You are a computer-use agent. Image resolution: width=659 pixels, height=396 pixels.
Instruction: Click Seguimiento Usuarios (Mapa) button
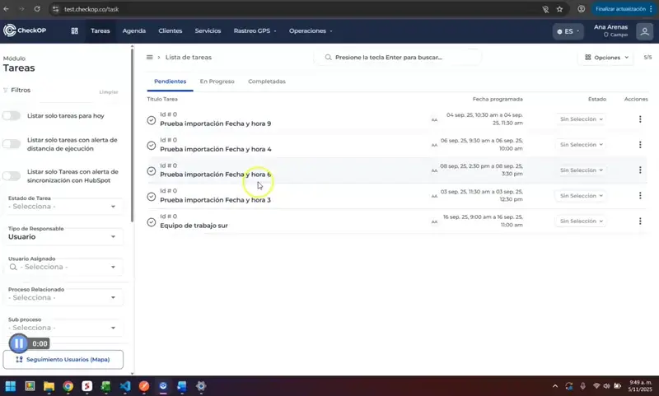click(63, 360)
